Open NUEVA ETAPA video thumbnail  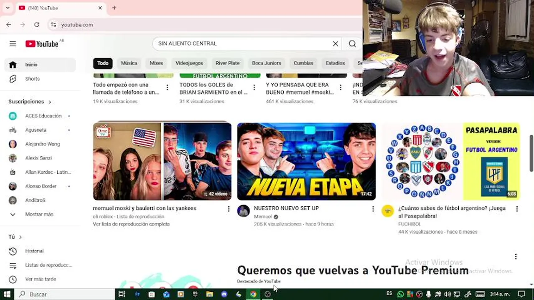coord(306,161)
